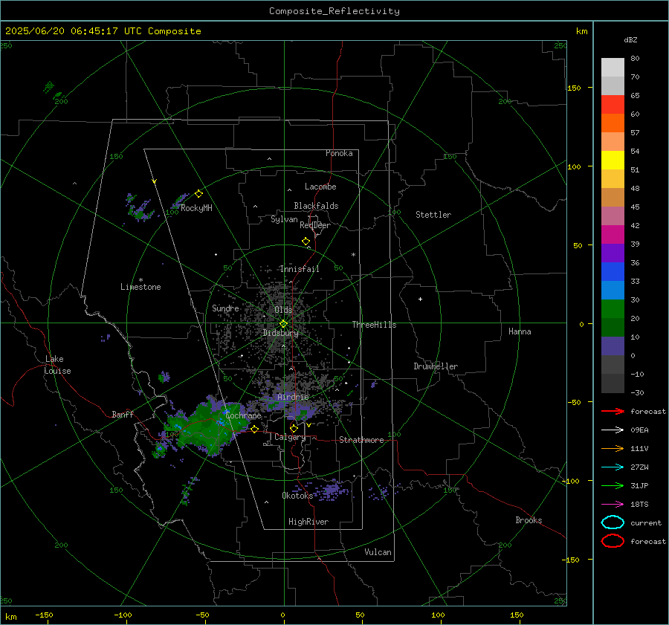Click the 150 tick on right km axis
Viewport: 669px width, 625px height.
click(x=574, y=88)
